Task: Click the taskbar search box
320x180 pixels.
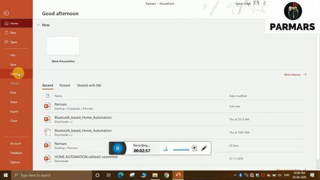Action: 51,175
